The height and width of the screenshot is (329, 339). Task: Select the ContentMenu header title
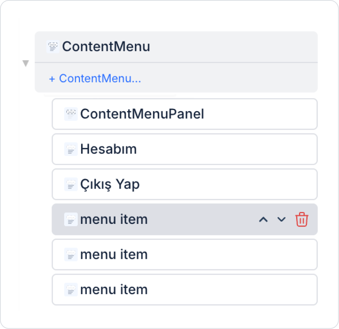[x=106, y=47]
